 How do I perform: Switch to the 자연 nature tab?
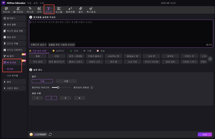[x=74, y=51]
